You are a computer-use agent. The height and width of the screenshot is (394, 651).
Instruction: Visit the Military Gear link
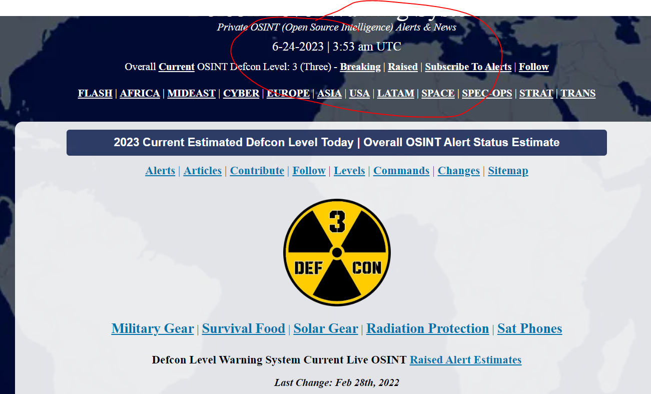pos(153,328)
